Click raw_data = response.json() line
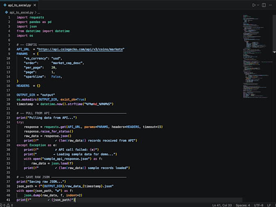This screenshot has width=276, height=207. point(48,136)
